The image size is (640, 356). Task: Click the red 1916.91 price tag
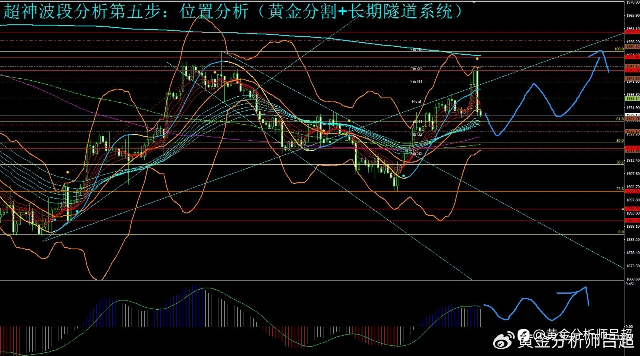click(632, 148)
